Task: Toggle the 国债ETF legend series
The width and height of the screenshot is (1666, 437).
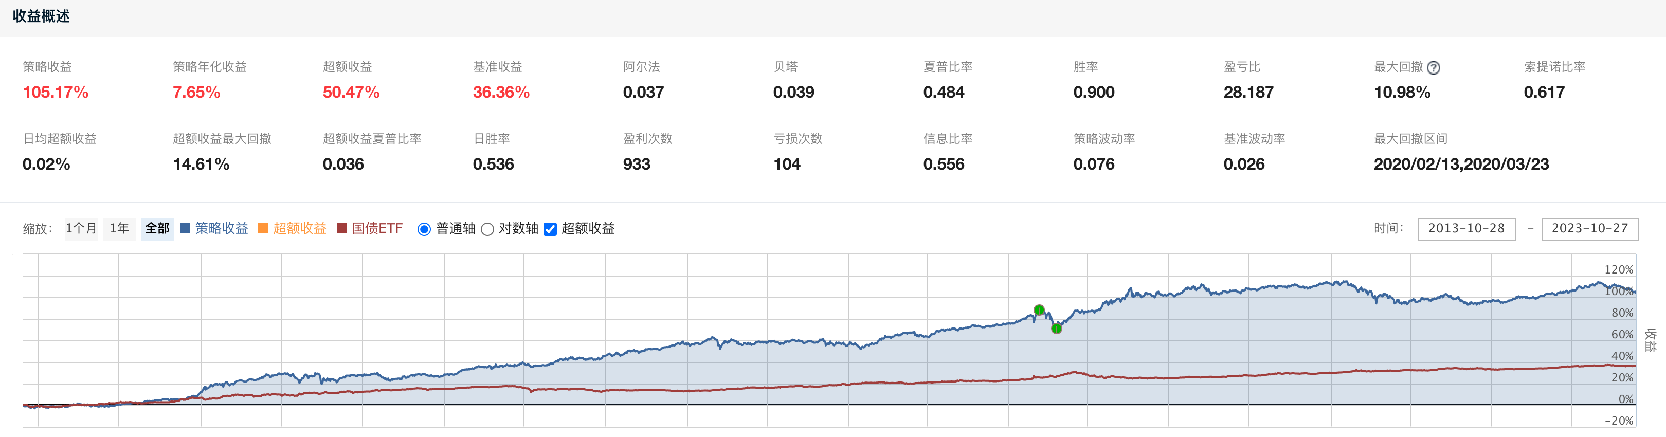Action: pyautogui.click(x=377, y=228)
